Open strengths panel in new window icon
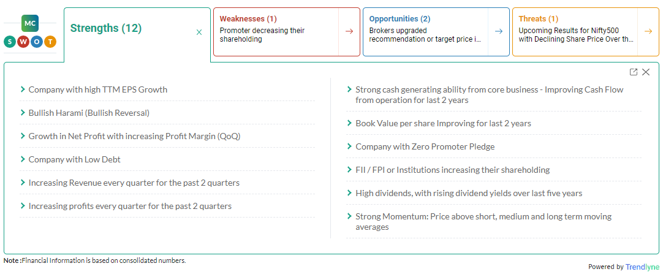Screen dimensions: 663x277 click(x=634, y=72)
